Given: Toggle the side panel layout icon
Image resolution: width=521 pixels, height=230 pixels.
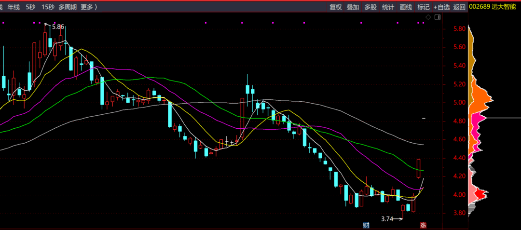Looking at the screenshot, I should (438, 17).
